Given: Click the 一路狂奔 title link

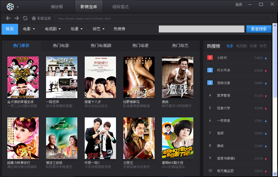Looking at the screenshot, I should 52,102.
